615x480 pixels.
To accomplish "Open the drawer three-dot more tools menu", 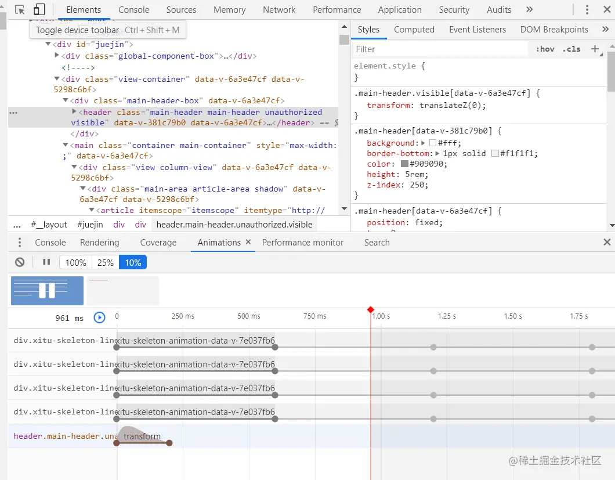I will 20,242.
